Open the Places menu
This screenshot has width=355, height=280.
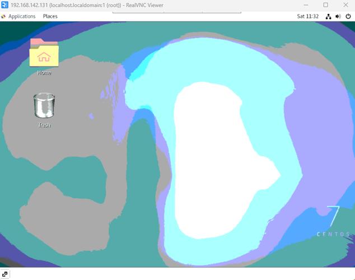(x=50, y=16)
